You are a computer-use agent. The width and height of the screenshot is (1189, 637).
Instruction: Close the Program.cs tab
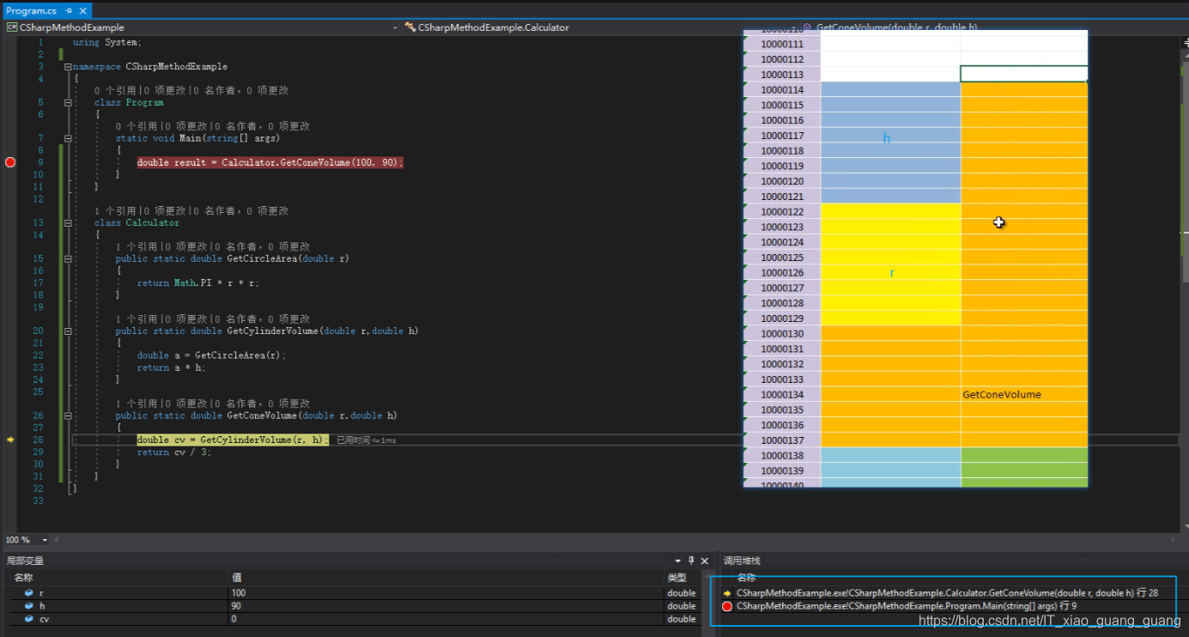[x=82, y=11]
